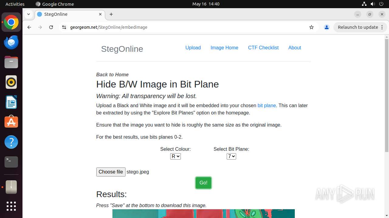Open the Help icon in dock
Viewport: 389px width, 218px height.
11,142
